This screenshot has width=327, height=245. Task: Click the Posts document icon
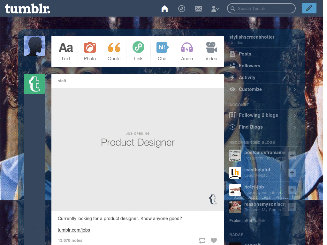point(232,54)
